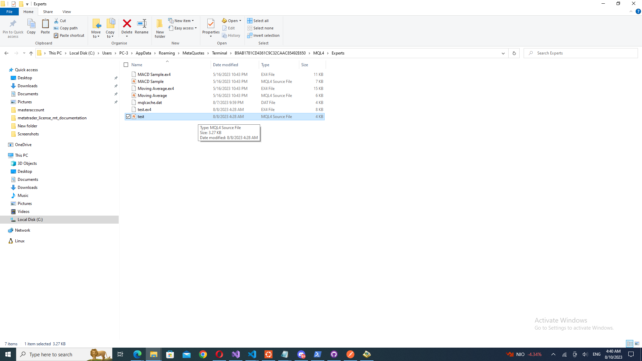Click the Home tab in ribbon

click(x=28, y=12)
